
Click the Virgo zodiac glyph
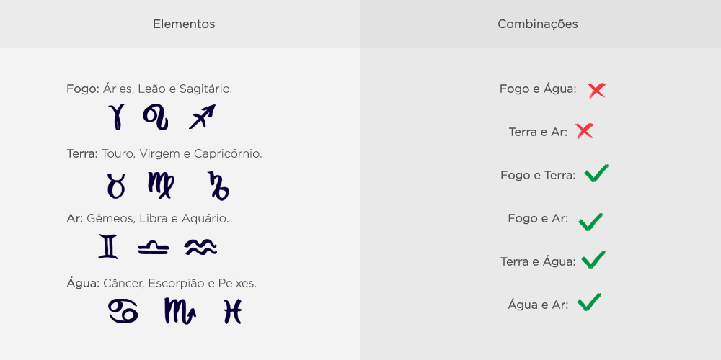pyautogui.click(x=160, y=185)
